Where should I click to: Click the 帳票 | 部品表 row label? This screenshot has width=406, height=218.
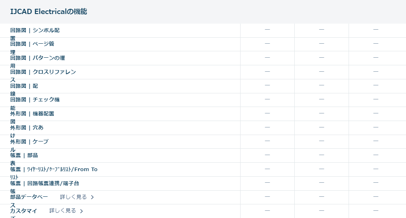pyautogui.click(x=24, y=155)
